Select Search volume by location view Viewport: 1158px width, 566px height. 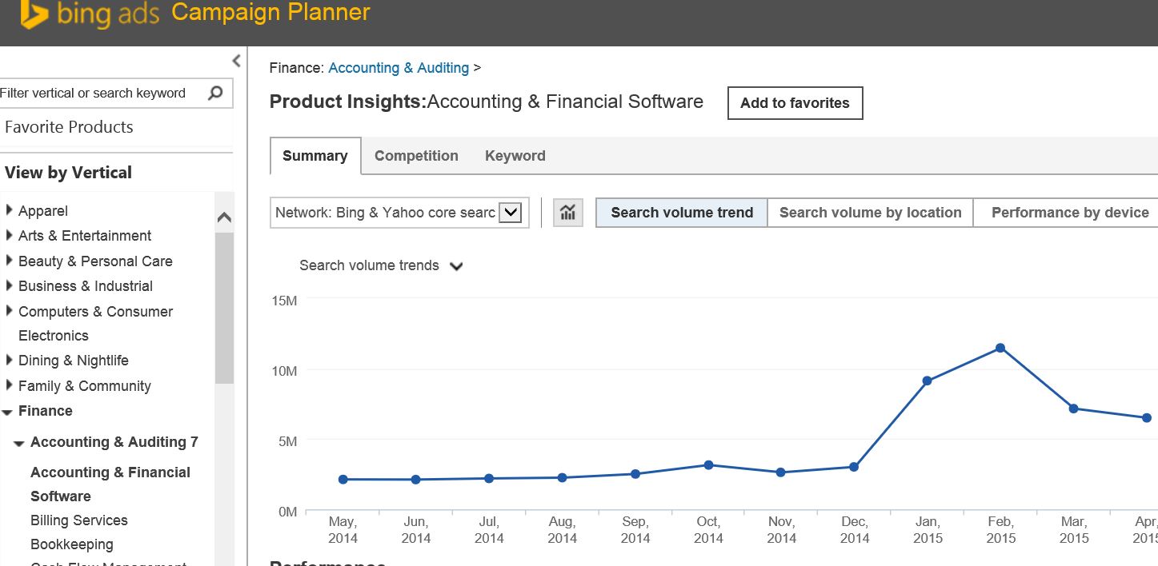[870, 213]
